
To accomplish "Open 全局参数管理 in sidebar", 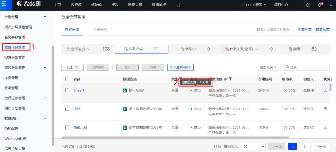I will click(15, 37).
